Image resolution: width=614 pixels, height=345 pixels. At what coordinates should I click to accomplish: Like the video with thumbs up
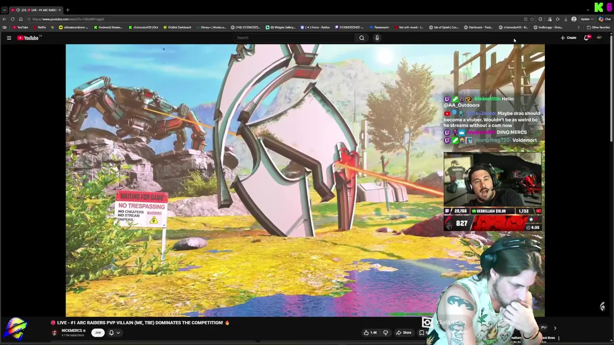pos(370,333)
